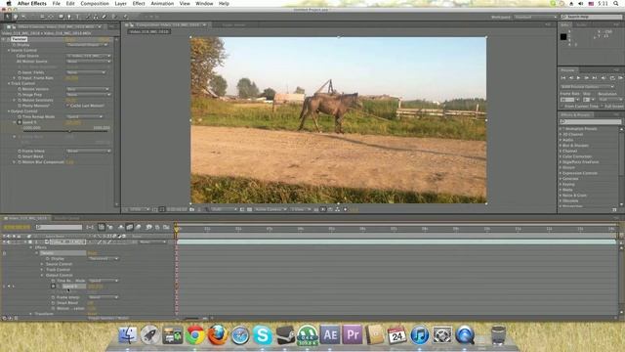Select the Puppet Pin tool

[125, 17]
